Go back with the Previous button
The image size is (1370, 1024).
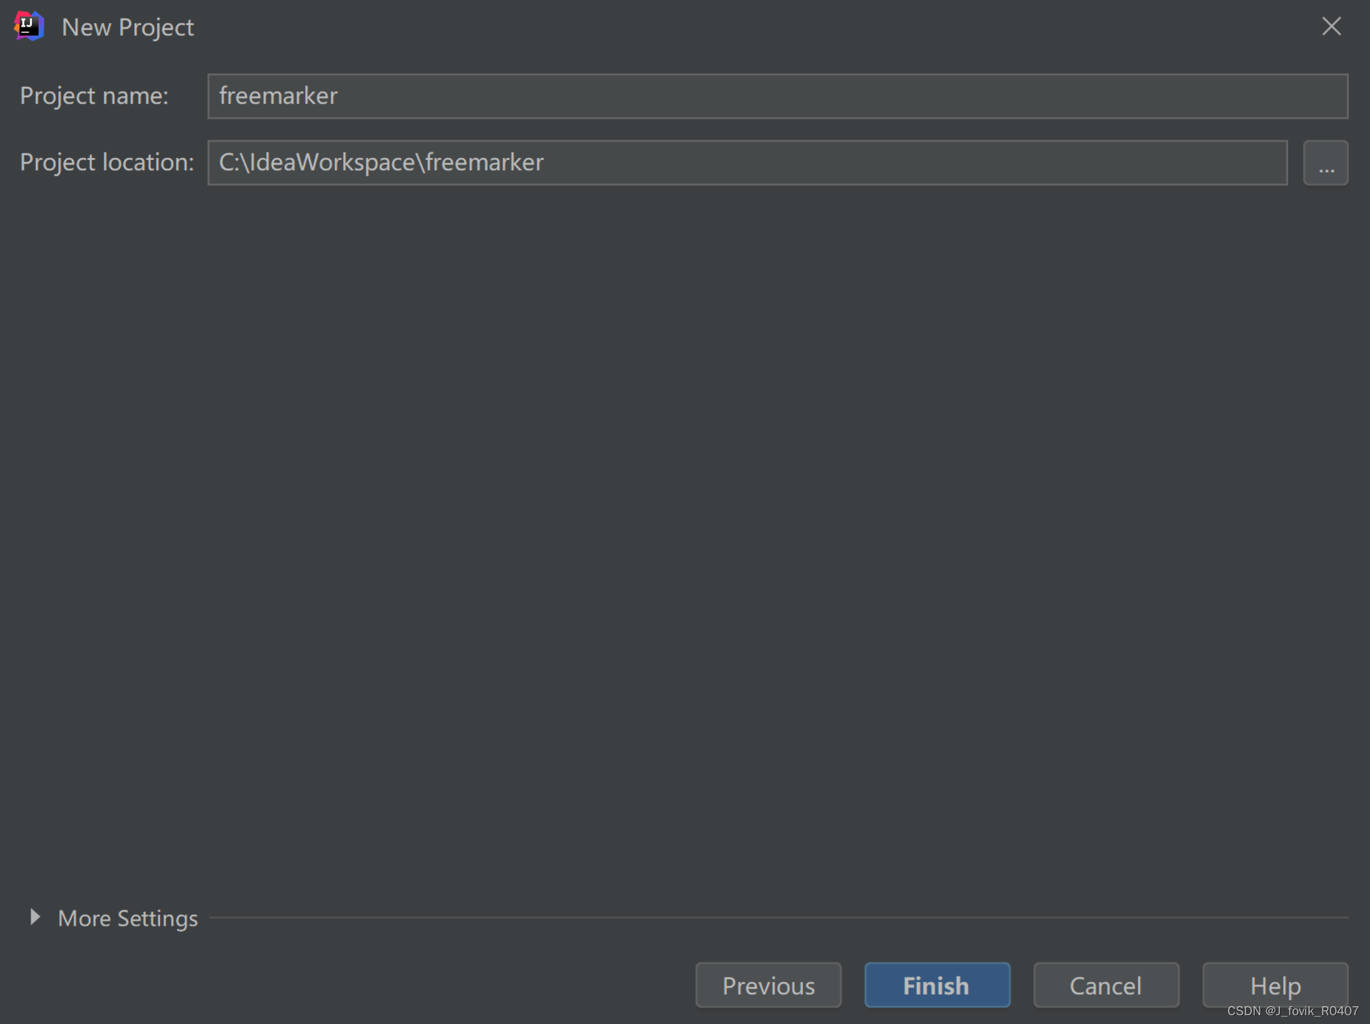click(768, 985)
